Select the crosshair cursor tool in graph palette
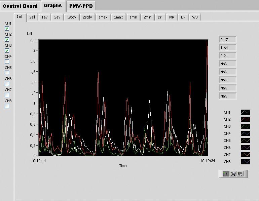Viewport: 259px width, 201px height. 226,174
